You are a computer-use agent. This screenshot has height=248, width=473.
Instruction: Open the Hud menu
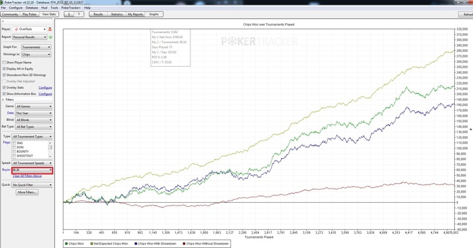[x=45, y=8]
